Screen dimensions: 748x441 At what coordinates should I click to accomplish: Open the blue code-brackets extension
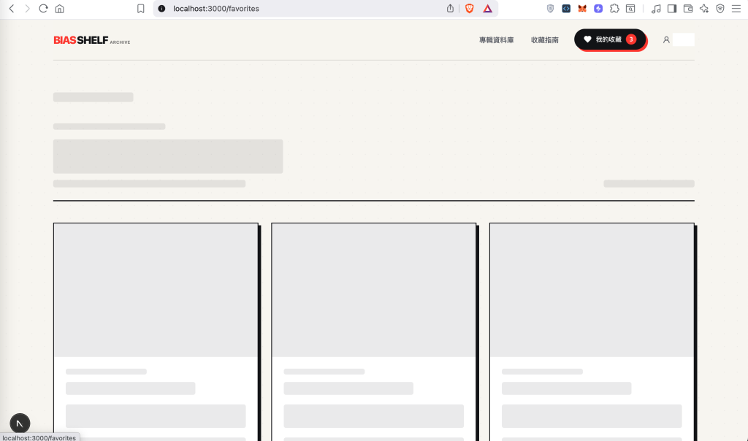coord(566,9)
